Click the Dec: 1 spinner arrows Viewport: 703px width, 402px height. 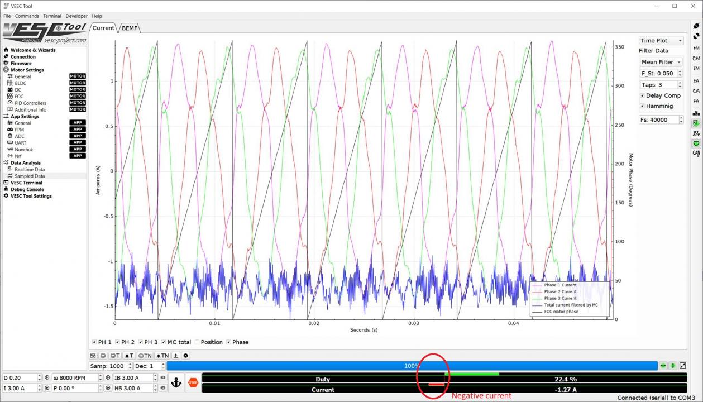162,366
